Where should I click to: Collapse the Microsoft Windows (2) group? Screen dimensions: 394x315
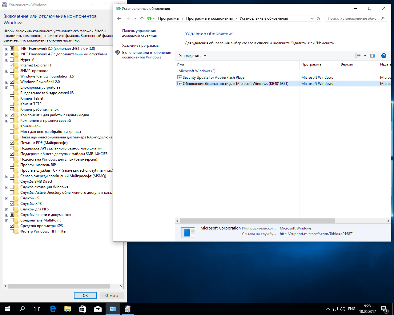tap(197, 71)
